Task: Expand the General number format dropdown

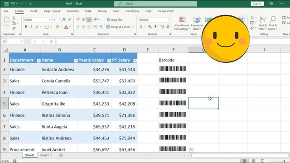Action: (x=169, y=19)
